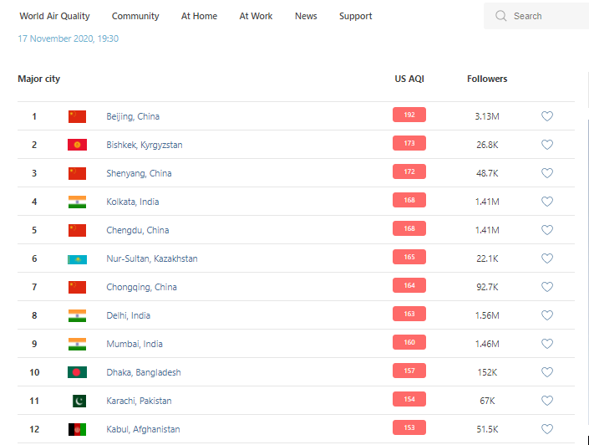Open the World Air Quality menu
Screen dimensions: 589x445
click(x=54, y=16)
